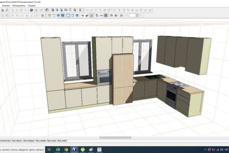Viewport: 229px width, 153px height.
Task: Switch to the Вид слева tab
Action: click(62, 140)
